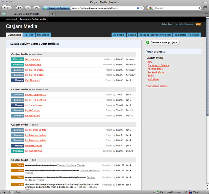Open the Gateway to Science project

tap(158, 65)
